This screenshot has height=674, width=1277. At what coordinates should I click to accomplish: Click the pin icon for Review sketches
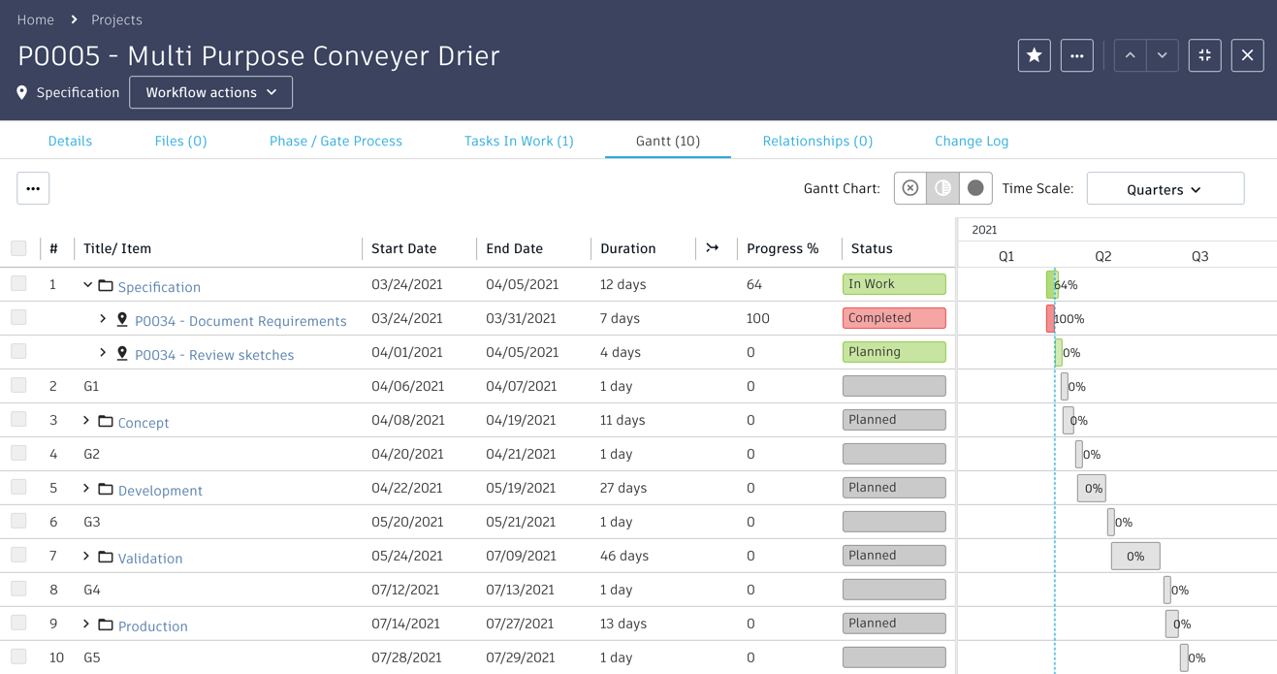[x=122, y=353]
